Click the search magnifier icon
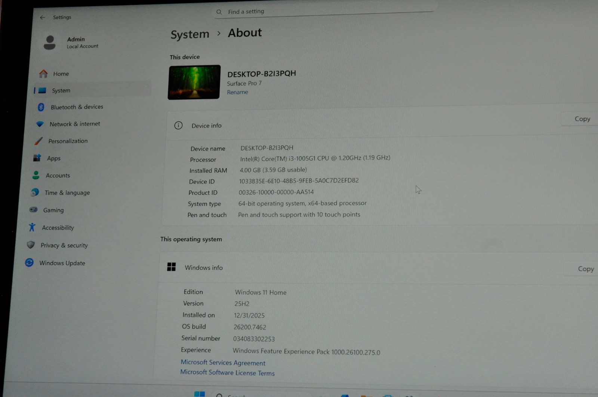Screen dimensions: 598x397 (x=219, y=12)
